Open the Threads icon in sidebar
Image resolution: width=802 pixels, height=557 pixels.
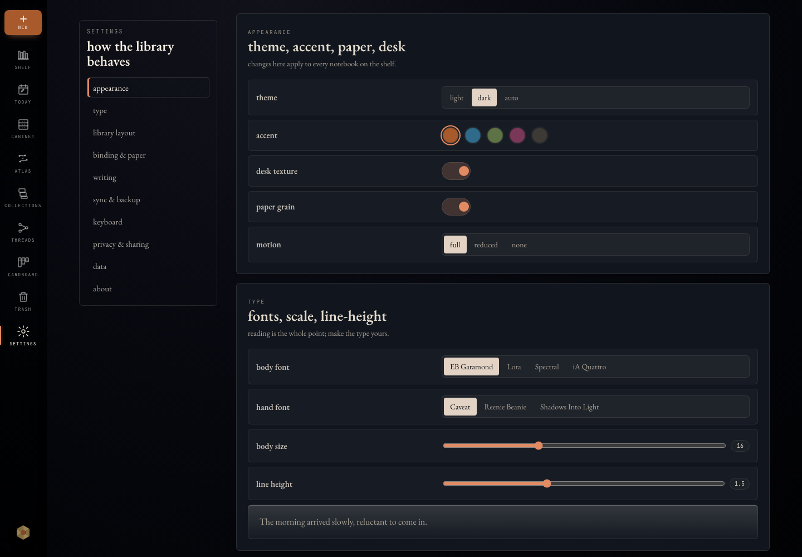click(x=23, y=228)
